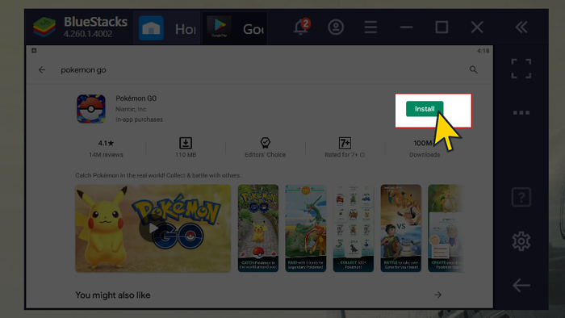Click the Rated for 7+ content rating icon

click(x=345, y=143)
